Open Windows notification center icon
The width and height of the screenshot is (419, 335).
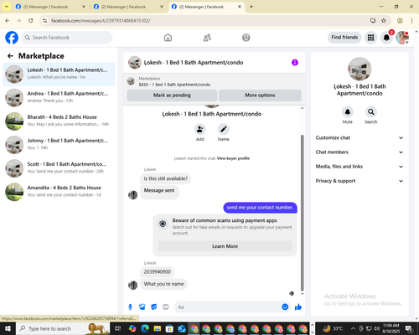(x=409, y=328)
